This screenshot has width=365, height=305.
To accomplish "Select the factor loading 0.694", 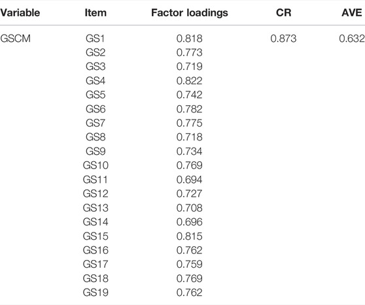I will [x=189, y=180].
